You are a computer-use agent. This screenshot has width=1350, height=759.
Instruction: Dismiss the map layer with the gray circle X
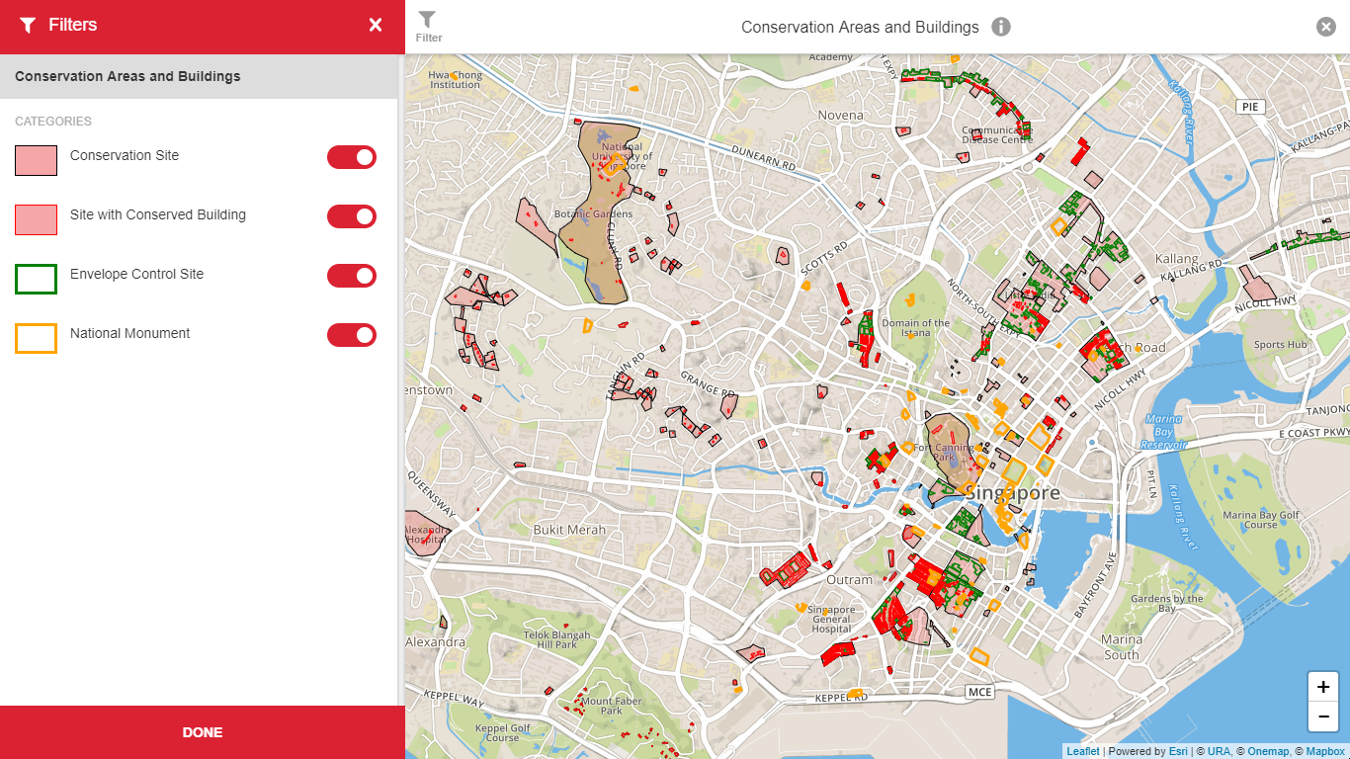tap(1326, 27)
